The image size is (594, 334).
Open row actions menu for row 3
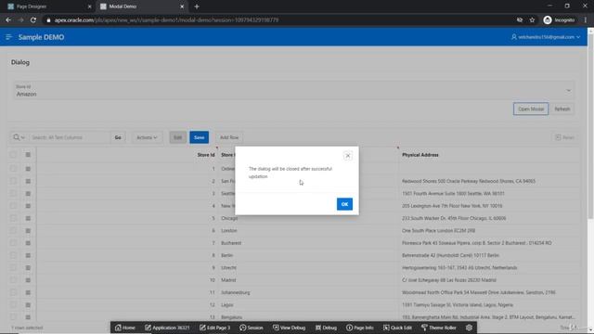pos(28,194)
